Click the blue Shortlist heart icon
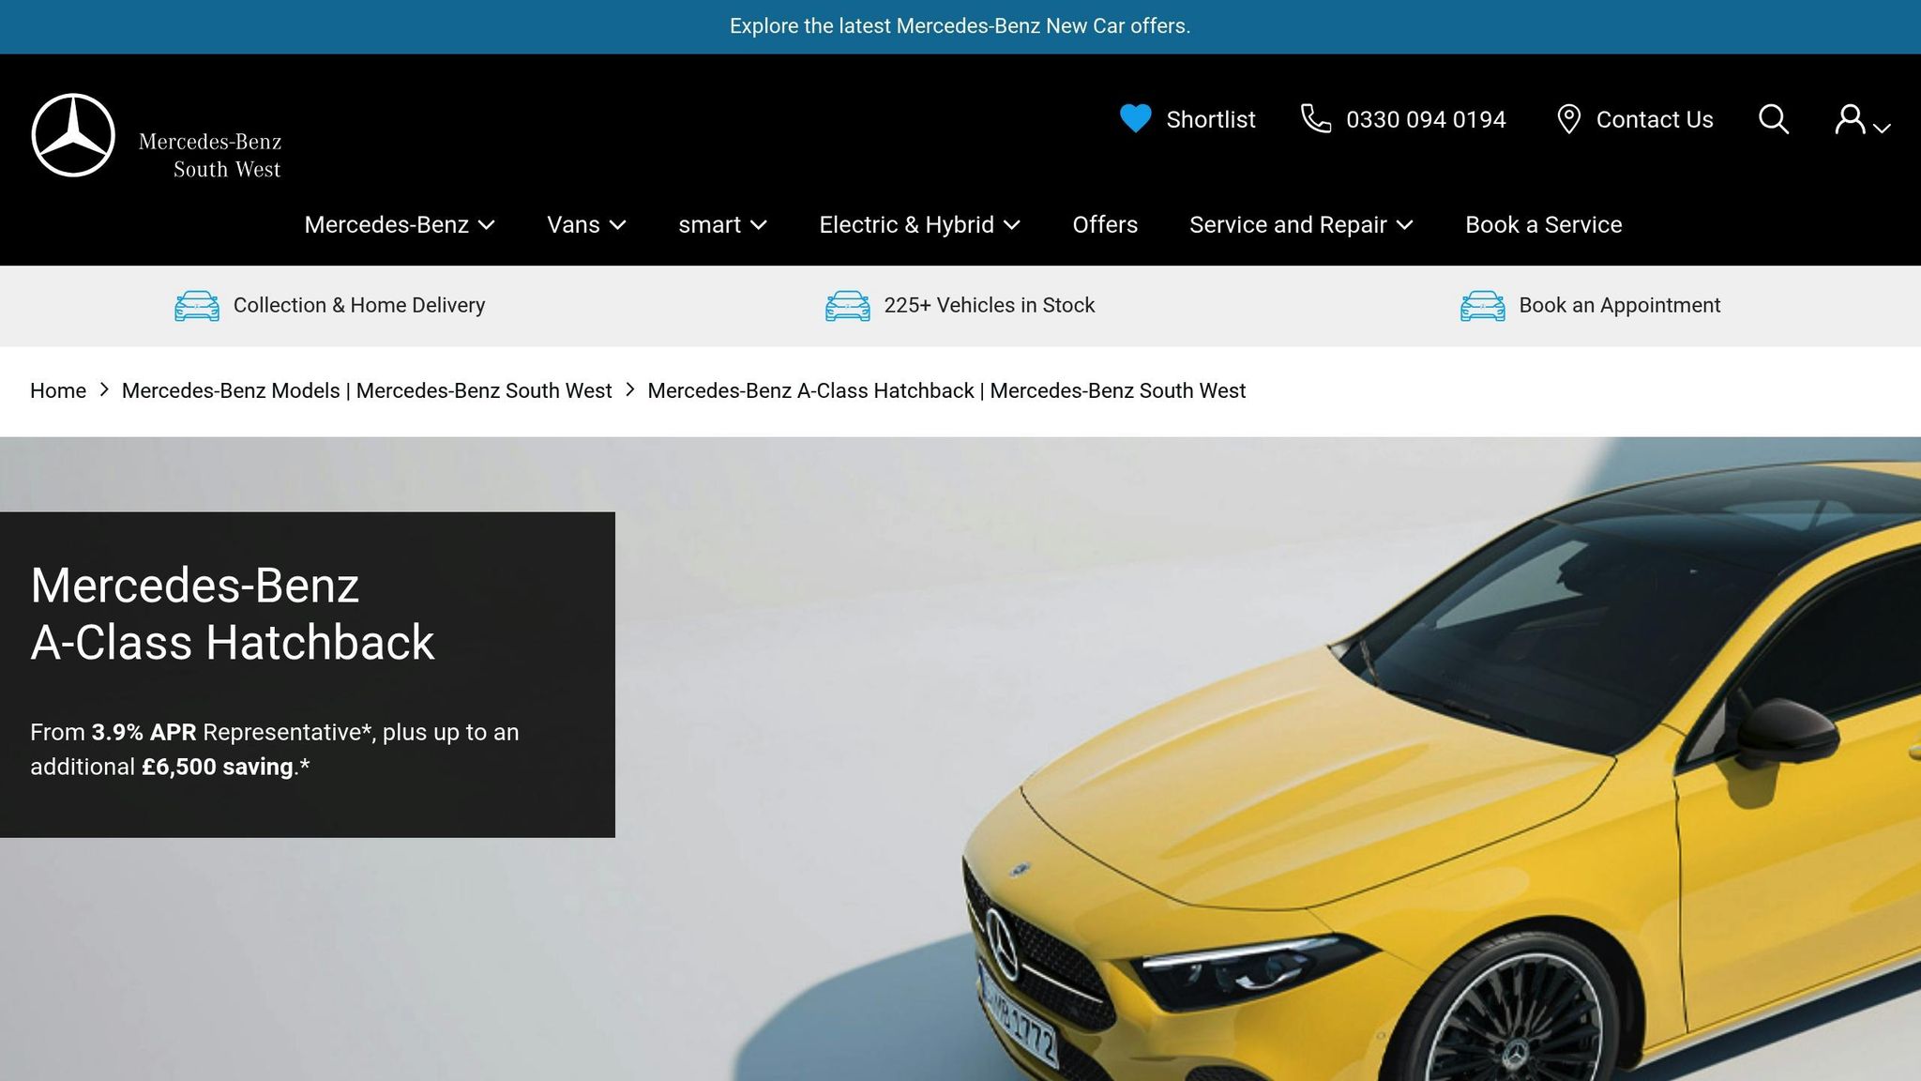 point(1135,119)
